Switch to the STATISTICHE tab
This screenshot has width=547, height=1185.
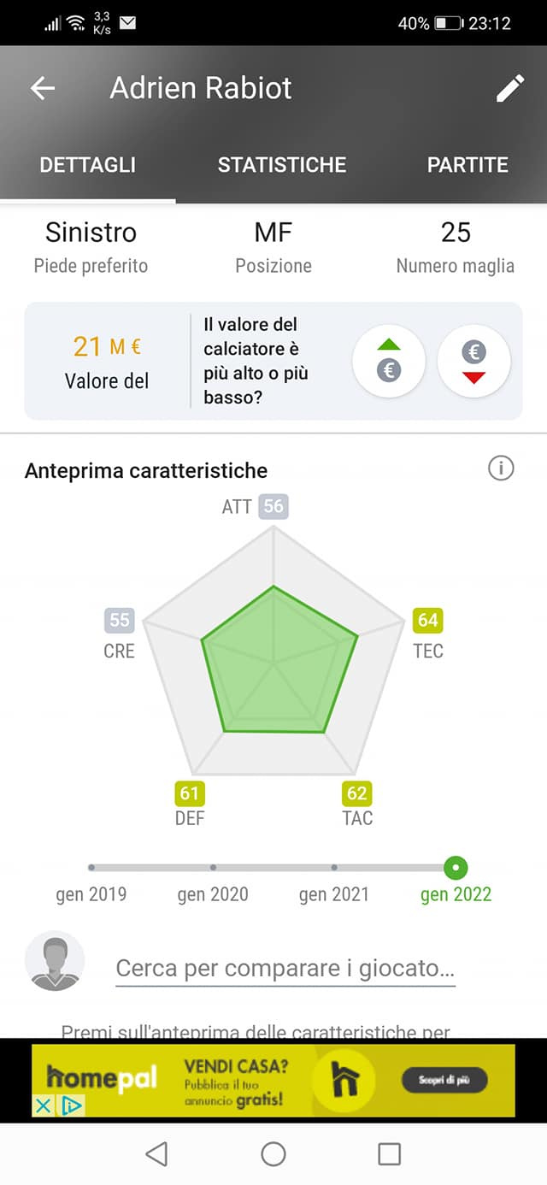(x=282, y=165)
